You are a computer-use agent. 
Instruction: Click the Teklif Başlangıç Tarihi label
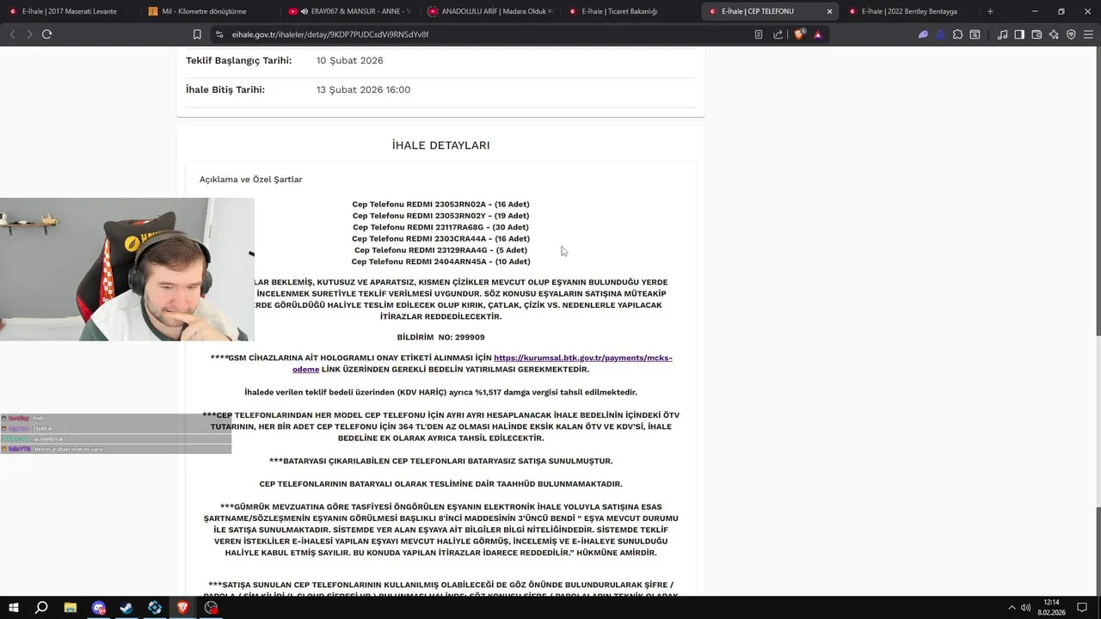(x=239, y=60)
